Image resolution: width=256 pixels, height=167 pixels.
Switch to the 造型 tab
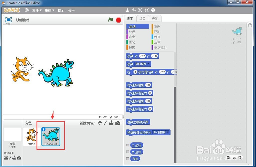pos(143,18)
